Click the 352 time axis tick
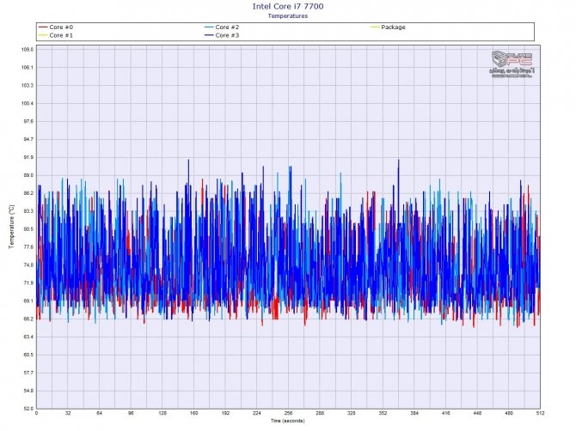576x431 pixels. point(383,413)
